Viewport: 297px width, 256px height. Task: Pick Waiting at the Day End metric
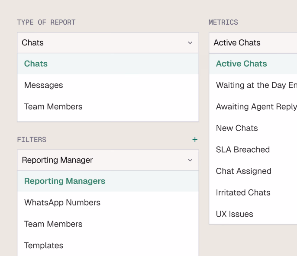(256, 85)
